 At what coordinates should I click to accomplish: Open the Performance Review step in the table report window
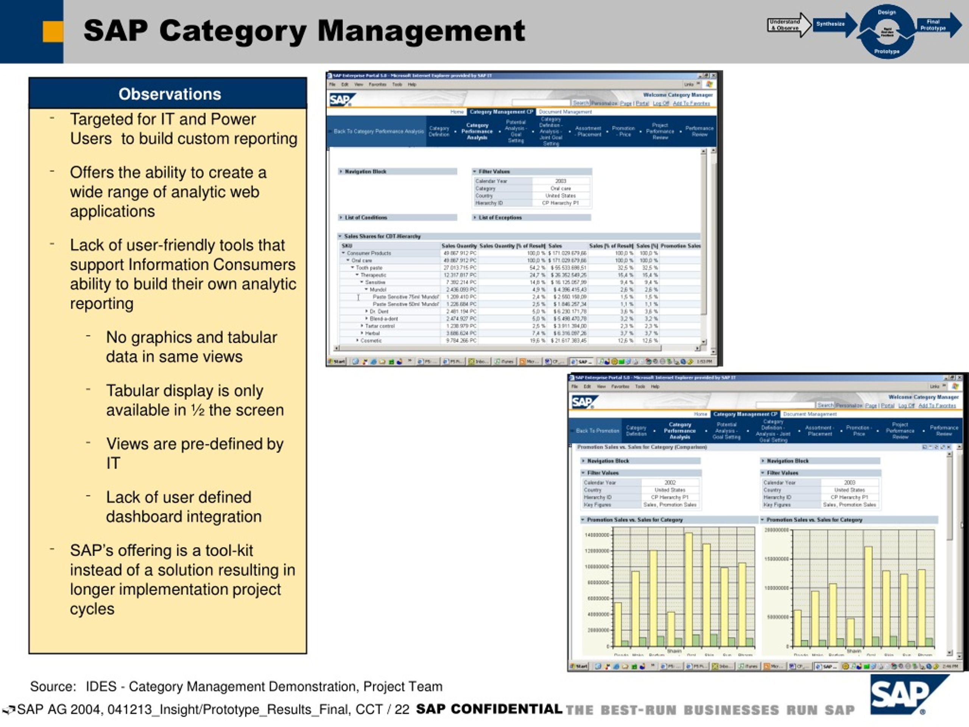(x=699, y=131)
